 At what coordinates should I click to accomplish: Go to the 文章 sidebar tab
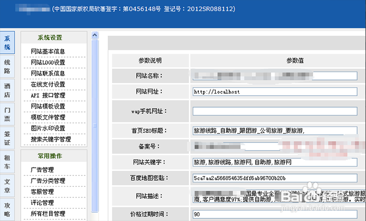click(7, 185)
